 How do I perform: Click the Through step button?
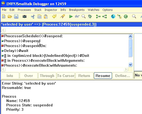point(47,76)
